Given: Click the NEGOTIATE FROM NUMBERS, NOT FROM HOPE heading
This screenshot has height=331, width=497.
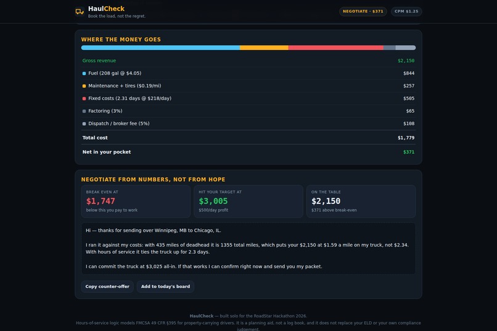Looking at the screenshot, I should click(x=153, y=179).
